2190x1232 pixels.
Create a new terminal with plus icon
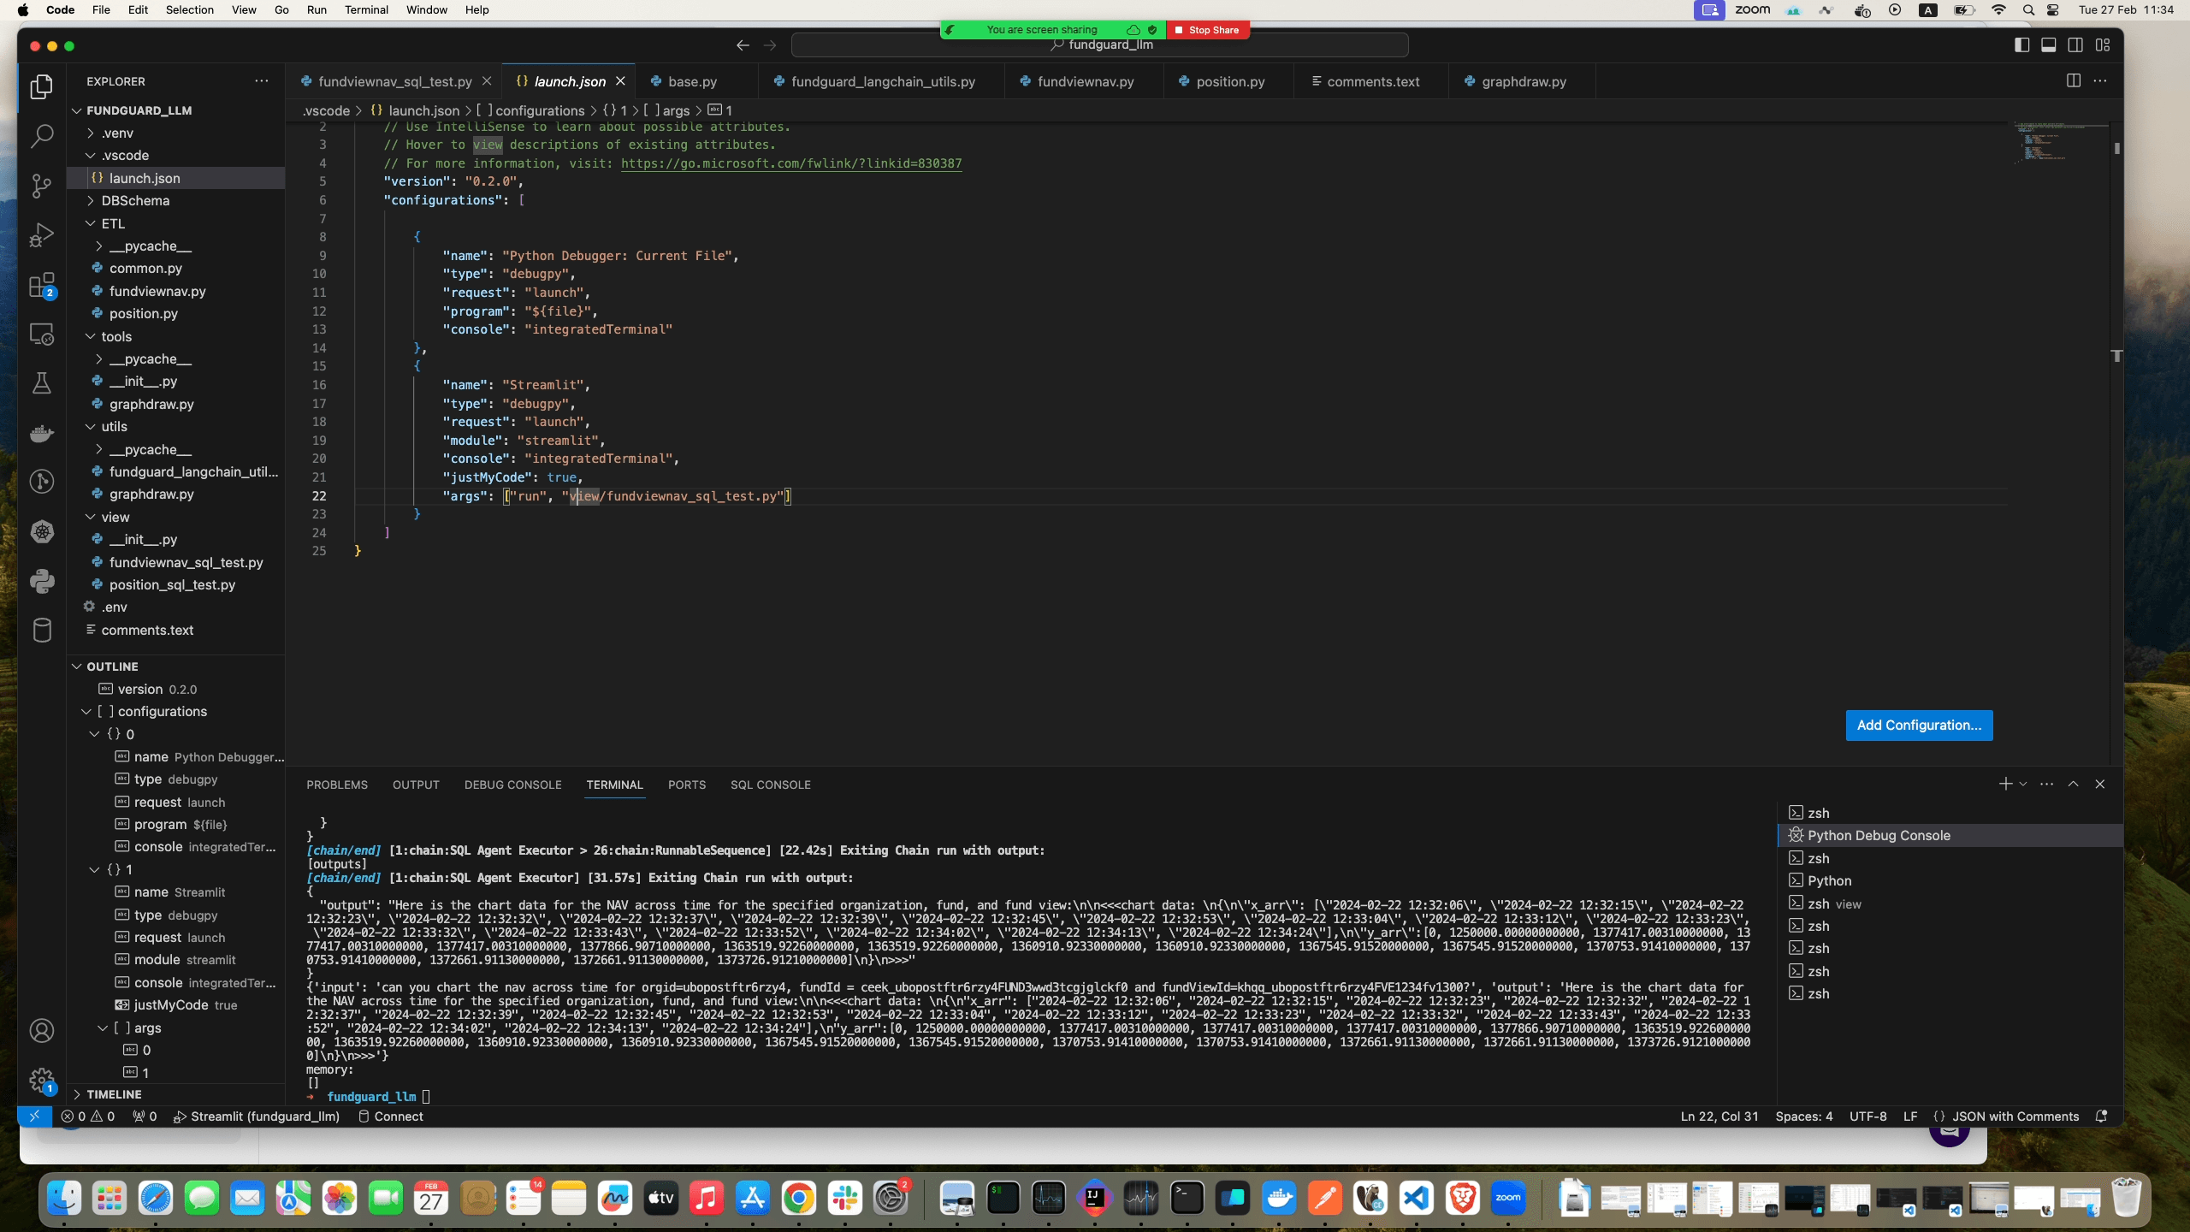[2005, 784]
